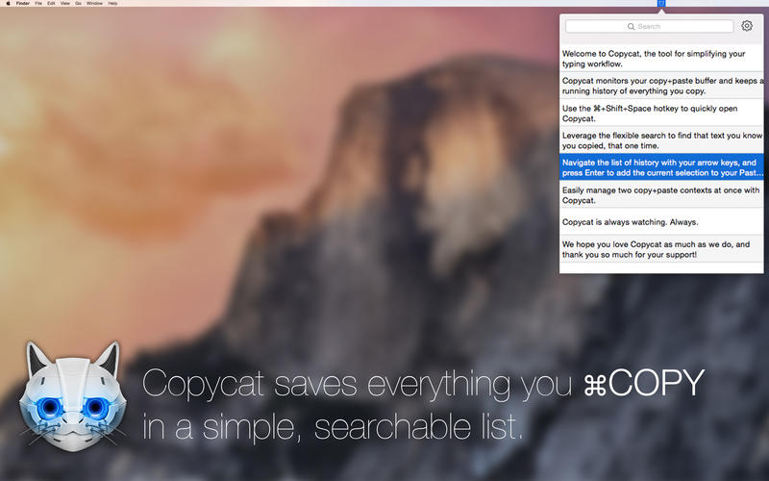The image size is (769, 481).
Task: Select 'Easily manage two copy+paste contexts' entry
Action: (661, 195)
